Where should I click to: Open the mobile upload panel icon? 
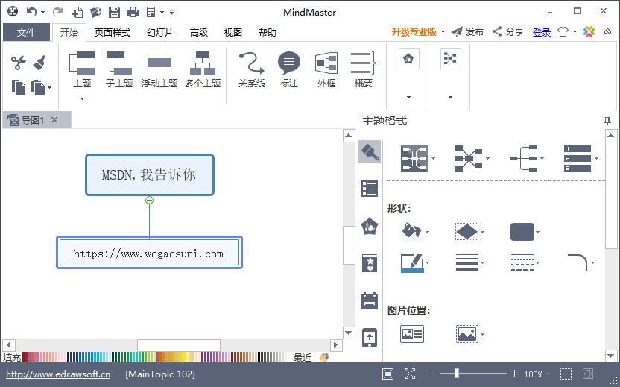click(x=370, y=338)
